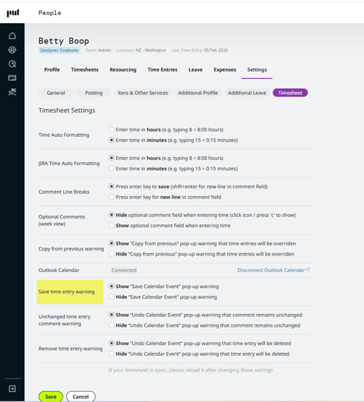Open the Xero & Other Services sub-tab

[x=143, y=93]
